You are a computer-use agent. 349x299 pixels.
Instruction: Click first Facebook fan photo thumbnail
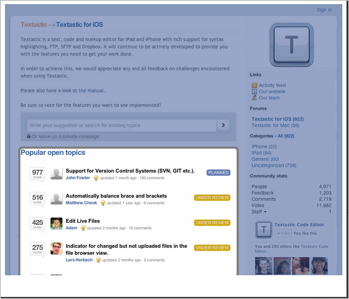pos(264,266)
